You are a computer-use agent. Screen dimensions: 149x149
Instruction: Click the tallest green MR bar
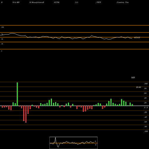[x=17, y=94]
